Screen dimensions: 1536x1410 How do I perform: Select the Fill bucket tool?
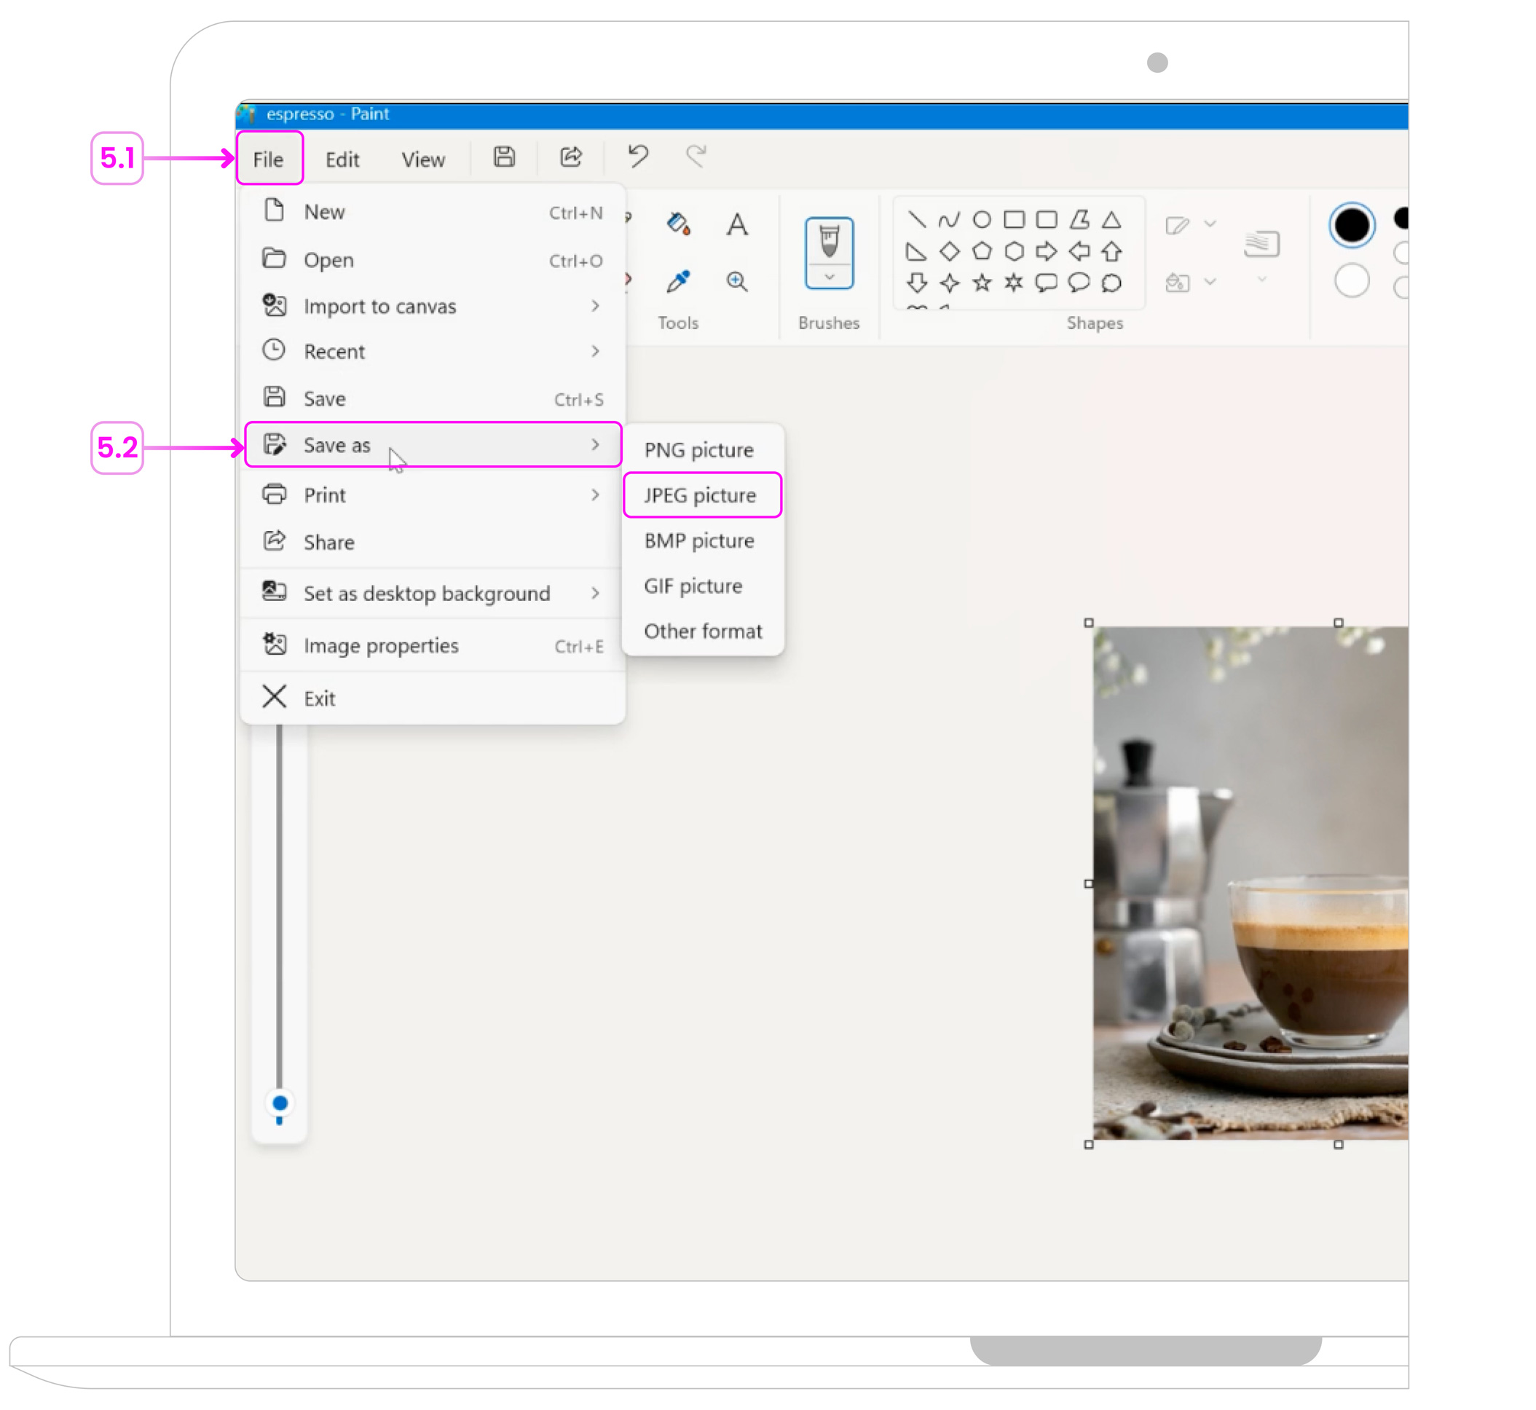[x=677, y=224]
